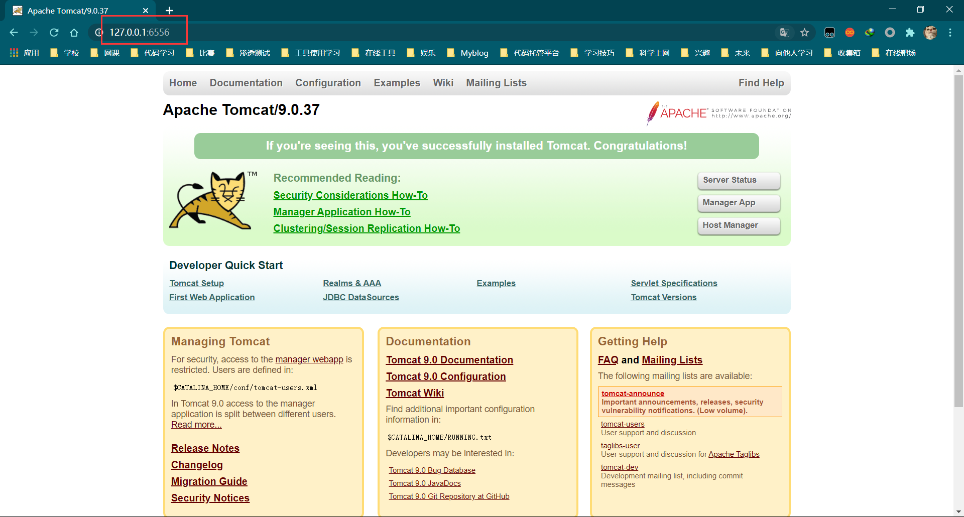Viewport: 964px width, 517px height.
Task: Open Tomcat 9.0 Bug Database link
Action: point(432,470)
